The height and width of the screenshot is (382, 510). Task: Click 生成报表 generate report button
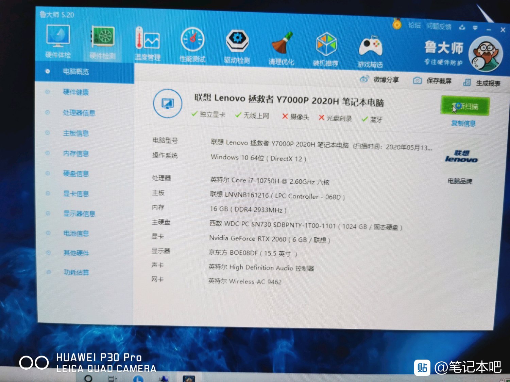coord(482,83)
